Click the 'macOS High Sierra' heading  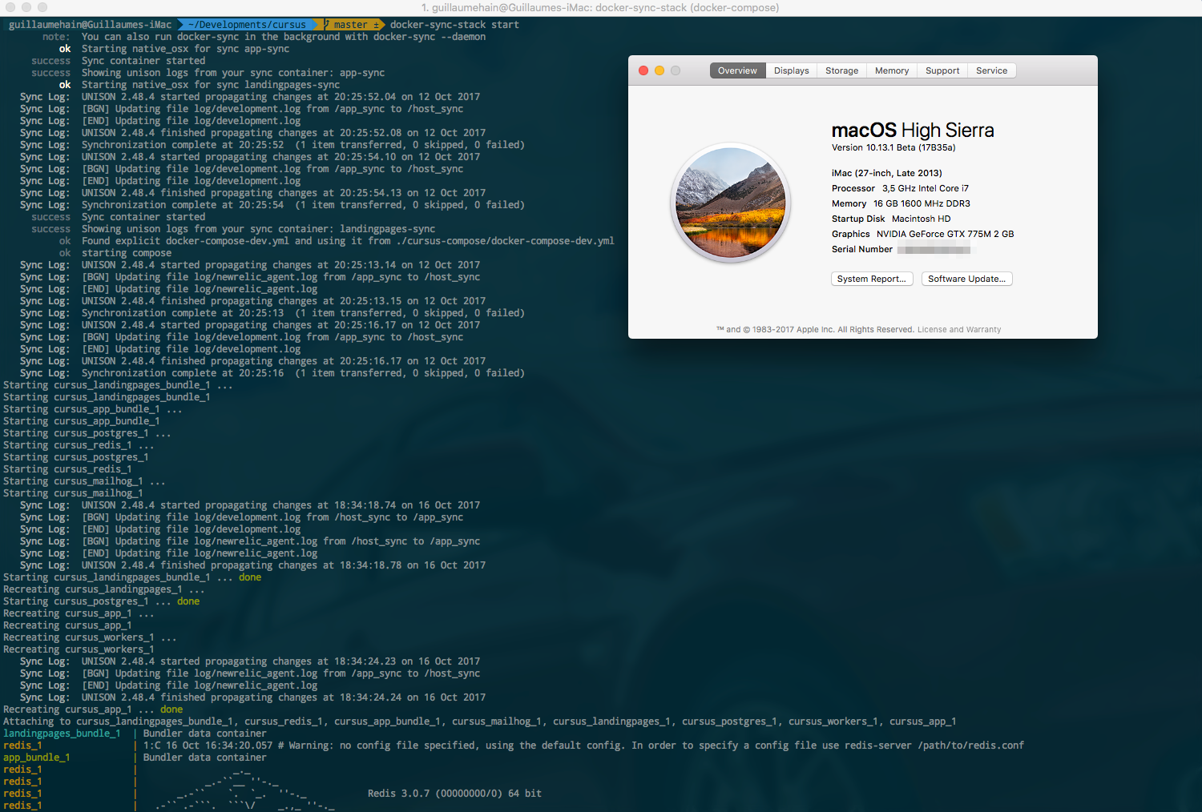[913, 131]
